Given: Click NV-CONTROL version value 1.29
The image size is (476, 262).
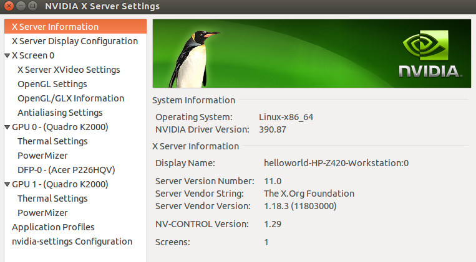Looking at the screenshot, I should pos(273,224).
